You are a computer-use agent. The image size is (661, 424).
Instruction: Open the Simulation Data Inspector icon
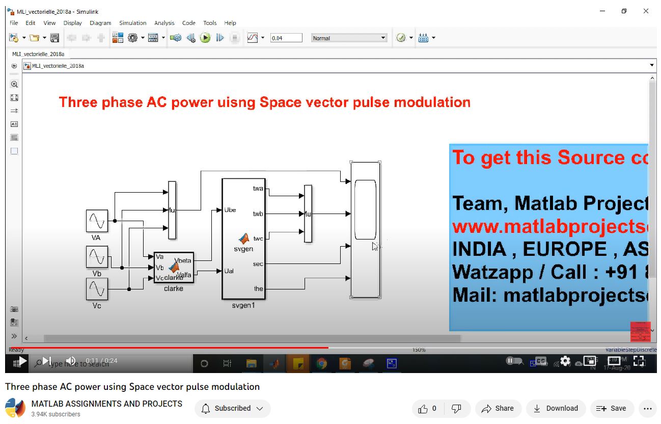tap(253, 38)
